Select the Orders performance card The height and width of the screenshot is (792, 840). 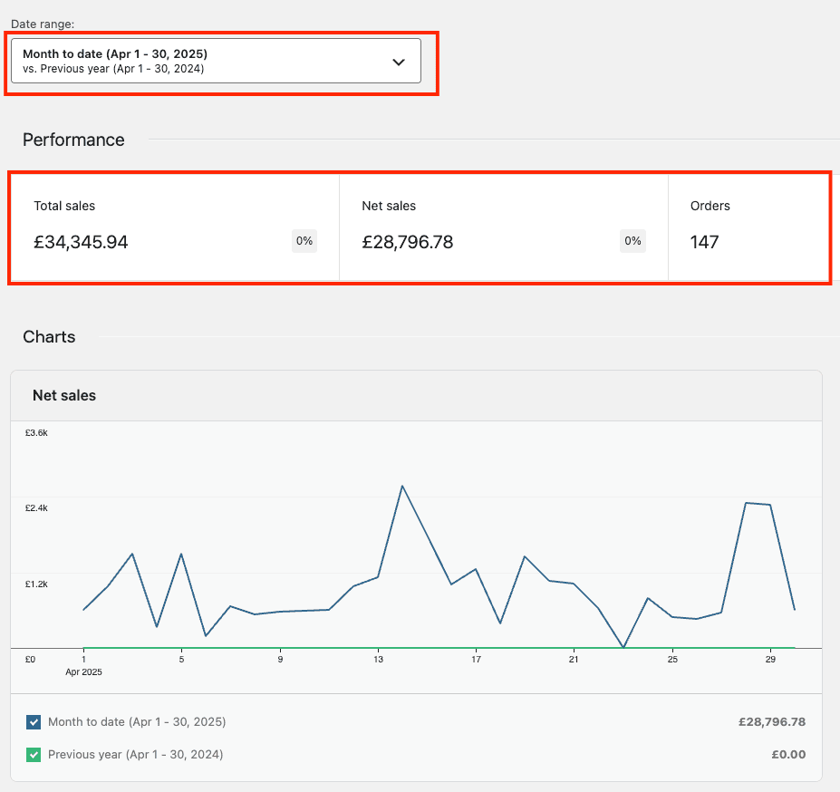pyautogui.click(x=748, y=227)
